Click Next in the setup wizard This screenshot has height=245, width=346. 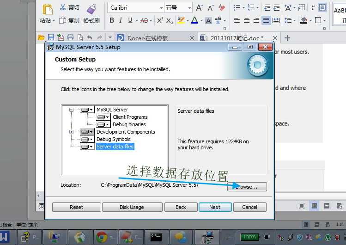tap(215, 207)
